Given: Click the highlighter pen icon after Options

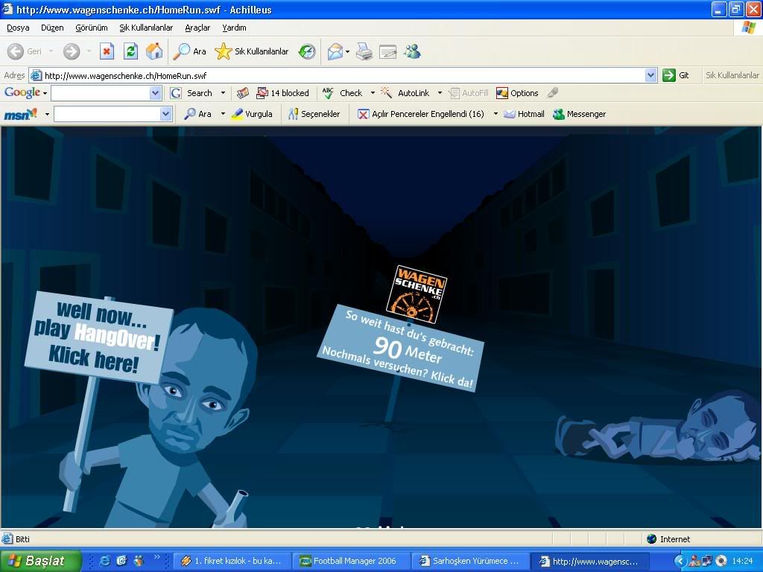Looking at the screenshot, I should [x=552, y=92].
